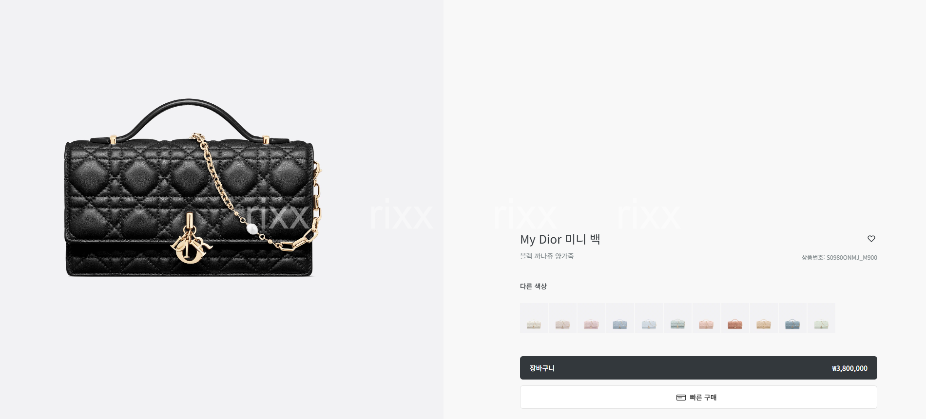Choose the tan beige bag color
Image resolution: width=926 pixels, height=419 pixels.
tap(764, 318)
